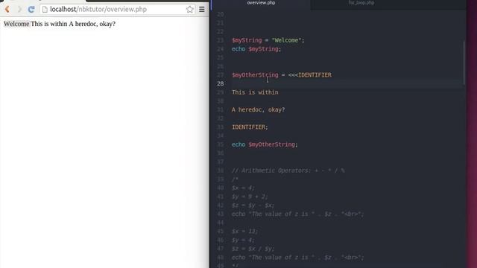Click '$x = 4;' on line 40
Viewport: 477px width, 268px height.
tap(243, 188)
